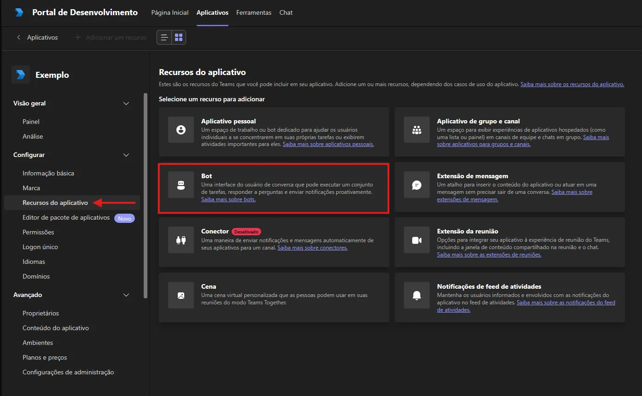
Task: Click the Developer Portal logo icon
Action: [x=19, y=12]
